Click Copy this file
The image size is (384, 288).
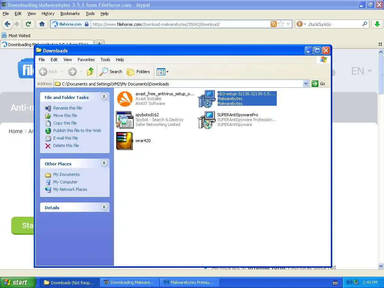pyautogui.click(x=65, y=123)
